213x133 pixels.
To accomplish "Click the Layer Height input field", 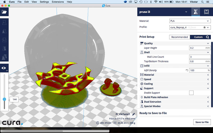I will 200,48.
